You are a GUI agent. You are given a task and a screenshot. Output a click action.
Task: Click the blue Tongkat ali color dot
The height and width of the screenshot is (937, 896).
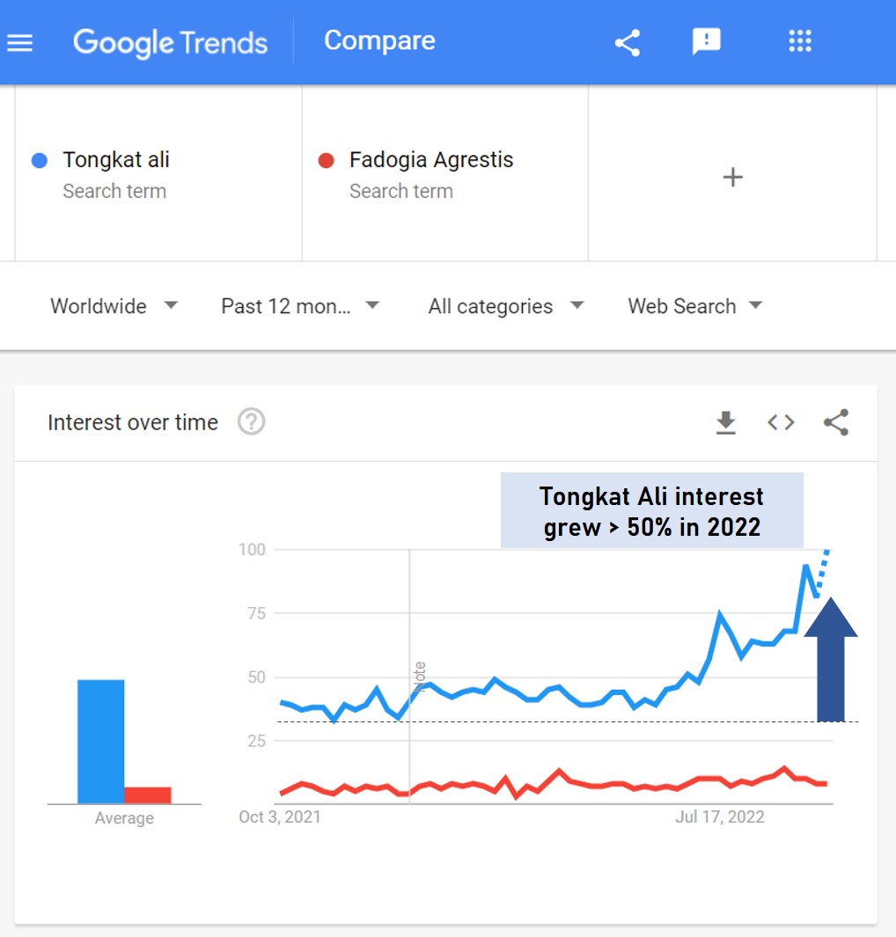click(40, 161)
